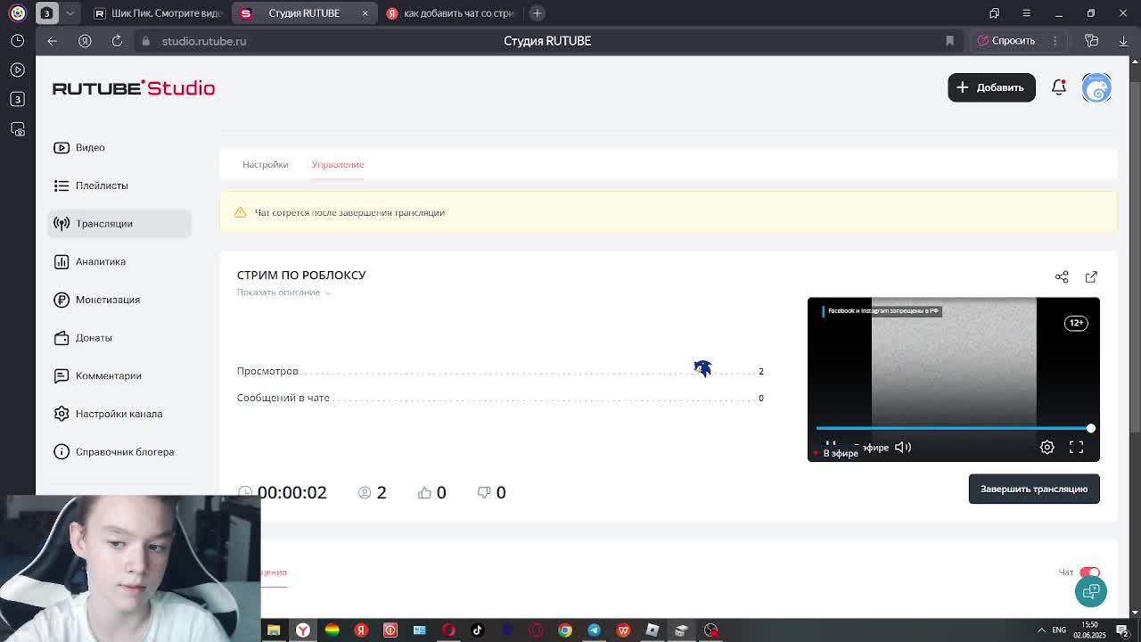Open the tab count box
Image resolution: width=1141 pixels, height=642 pixels.
pyautogui.click(x=47, y=13)
